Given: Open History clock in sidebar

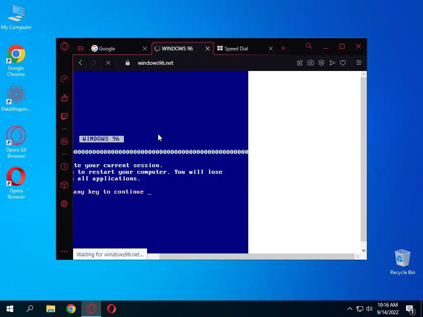Looking at the screenshot, I should coord(64,166).
